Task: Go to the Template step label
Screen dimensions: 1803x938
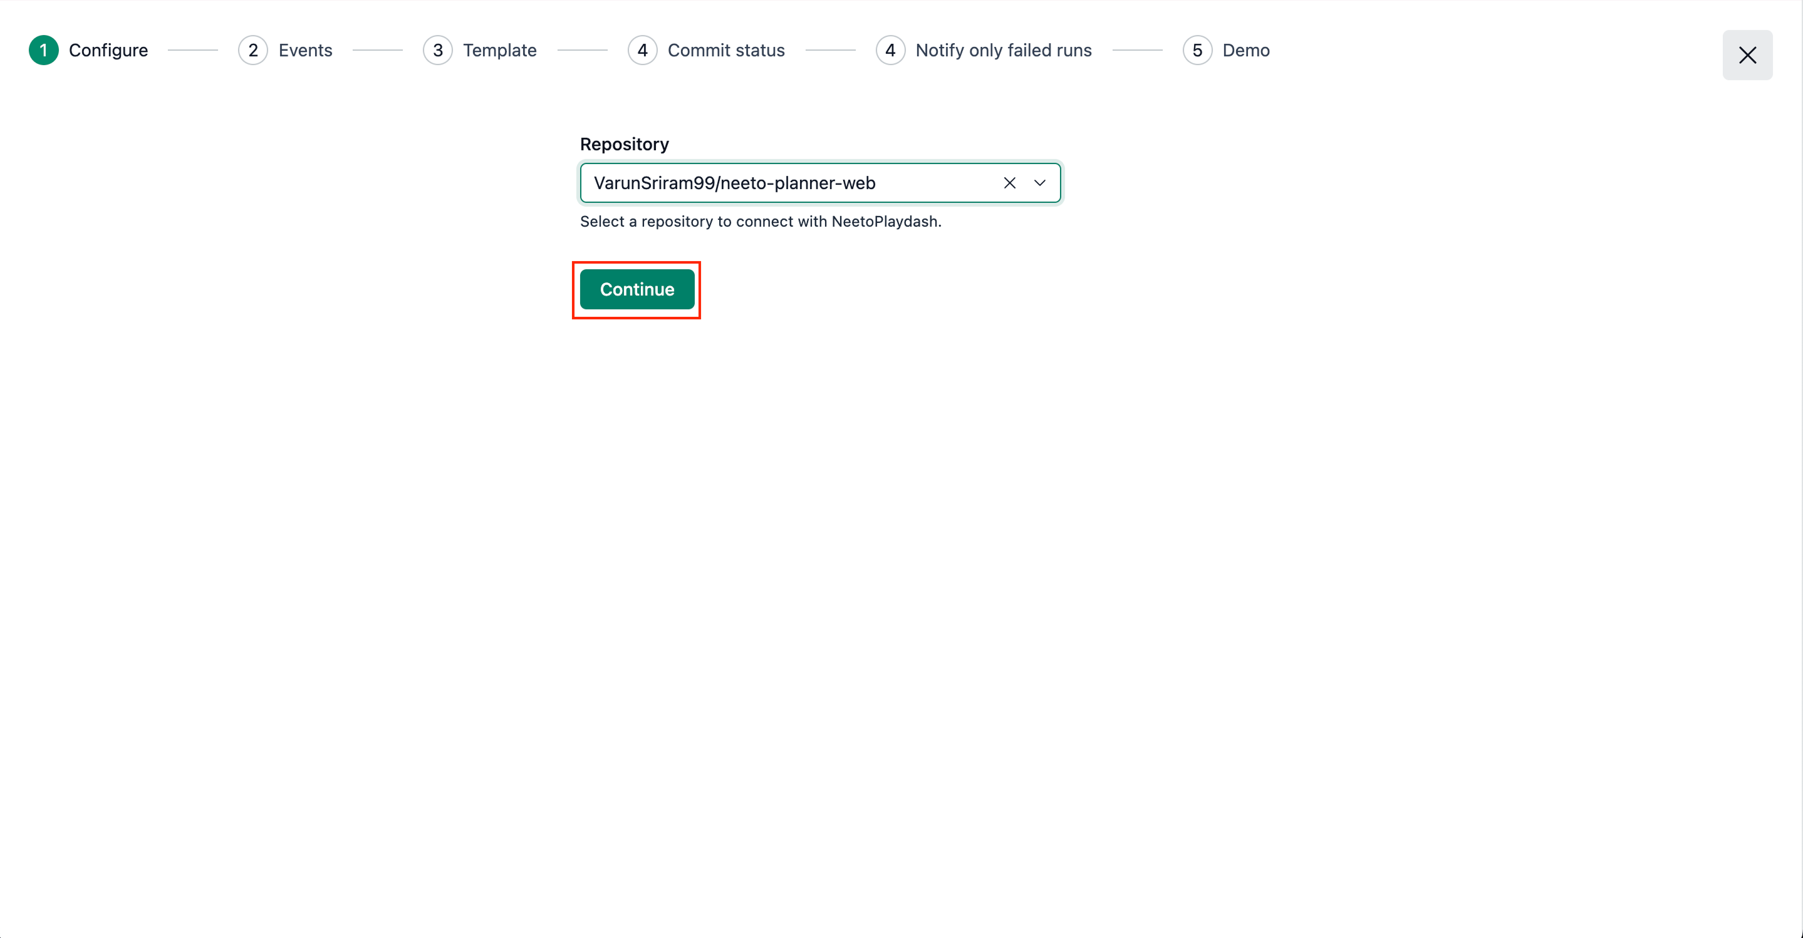Action: [x=500, y=50]
